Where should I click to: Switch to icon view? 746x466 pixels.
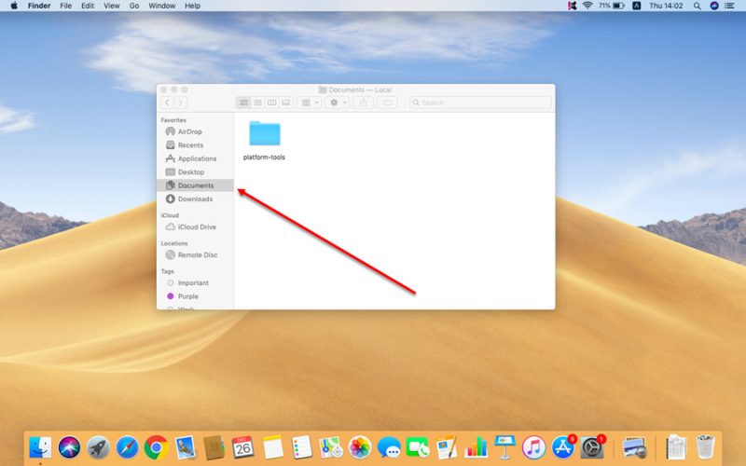coord(244,103)
